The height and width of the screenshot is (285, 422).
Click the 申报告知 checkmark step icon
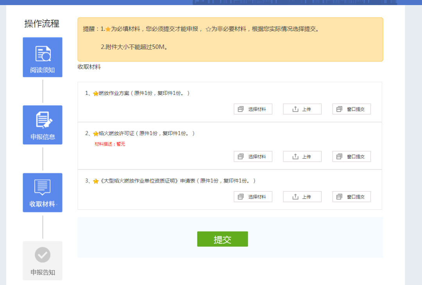(43, 255)
